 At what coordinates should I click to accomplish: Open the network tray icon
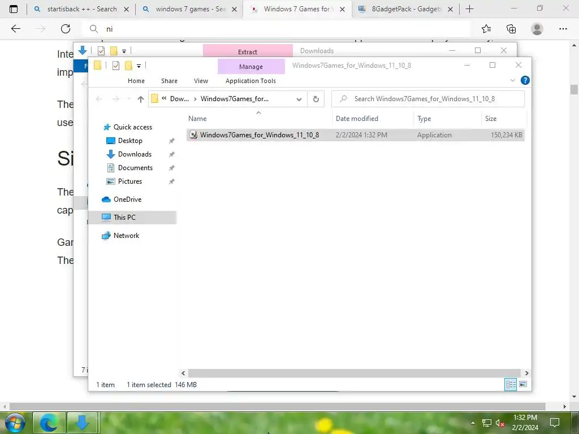pos(487,423)
